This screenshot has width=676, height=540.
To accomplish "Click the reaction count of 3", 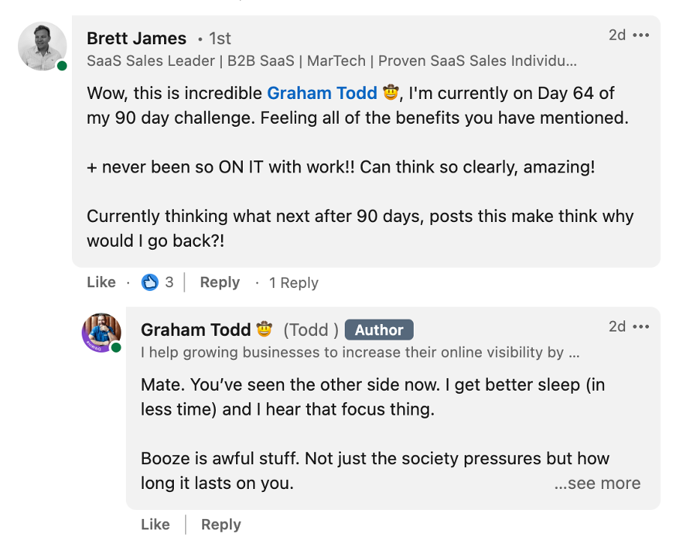I will pyautogui.click(x=169, y=283).
